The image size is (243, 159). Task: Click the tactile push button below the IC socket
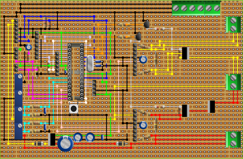[x=74, y=109]
